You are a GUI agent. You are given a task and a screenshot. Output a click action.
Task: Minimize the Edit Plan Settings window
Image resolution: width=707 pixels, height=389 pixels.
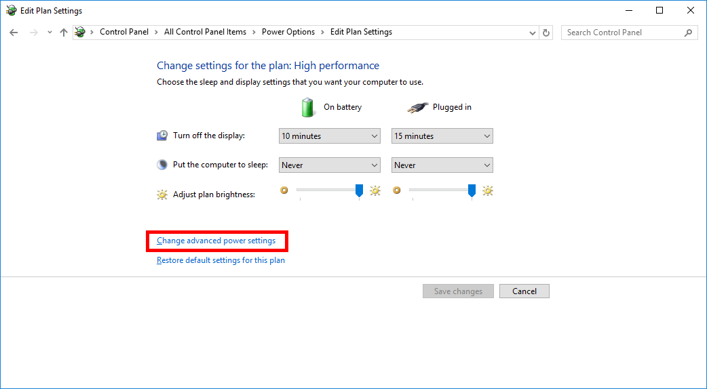pos(628,10)
